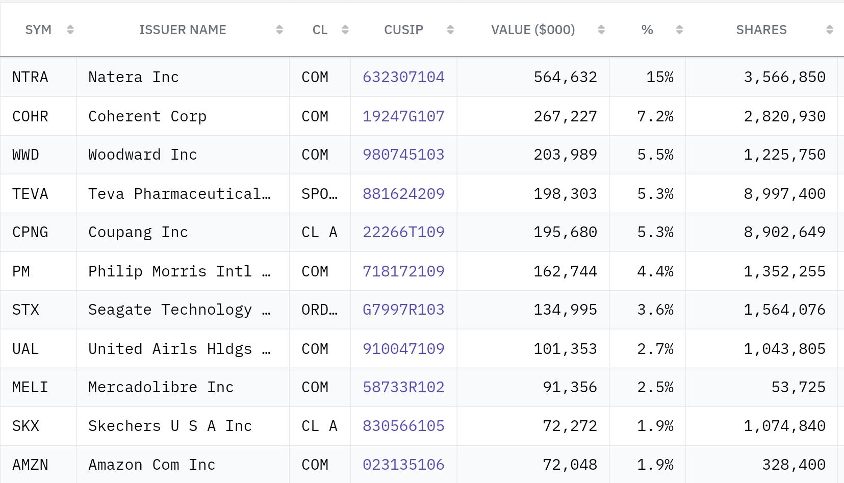Select the UAL symbol cell
The image size is (844, 483).
[38, 349]
